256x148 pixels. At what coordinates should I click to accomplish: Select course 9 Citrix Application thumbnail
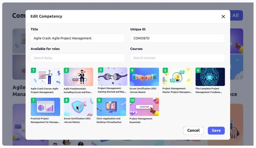(x=111, y=107)
